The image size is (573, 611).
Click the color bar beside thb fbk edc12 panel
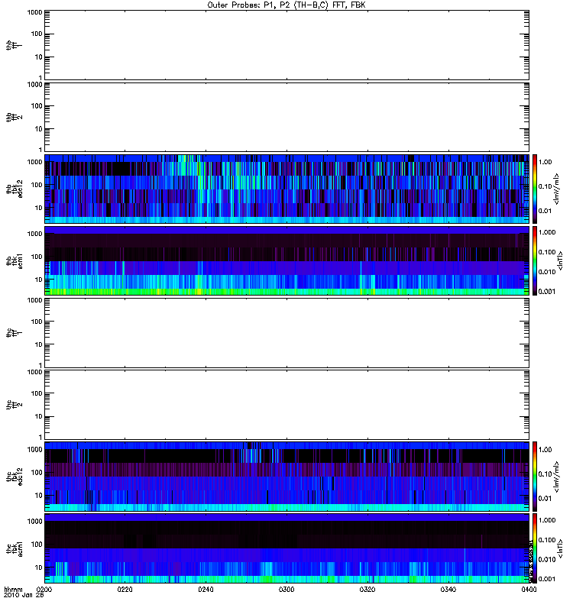coord(535,189)
